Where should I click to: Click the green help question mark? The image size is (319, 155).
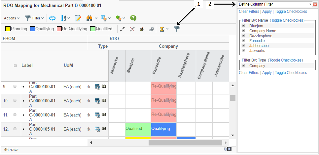coord(133,18)
